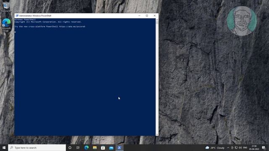
Task: Click the Copyright Microsoft Corporation line
Action: (x=48, y=22)
